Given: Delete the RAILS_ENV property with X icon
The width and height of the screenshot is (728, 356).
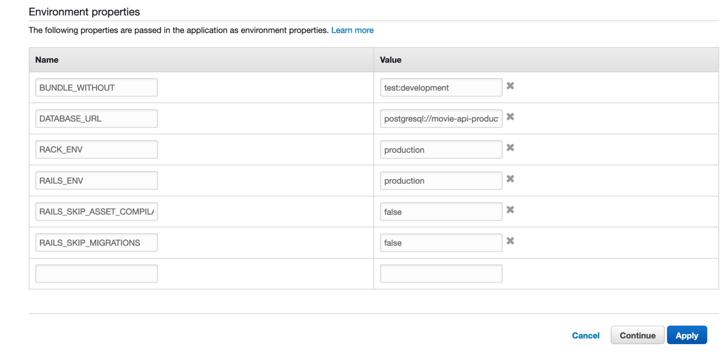Looking at the screenshot, I should click(x=510, y=179).
